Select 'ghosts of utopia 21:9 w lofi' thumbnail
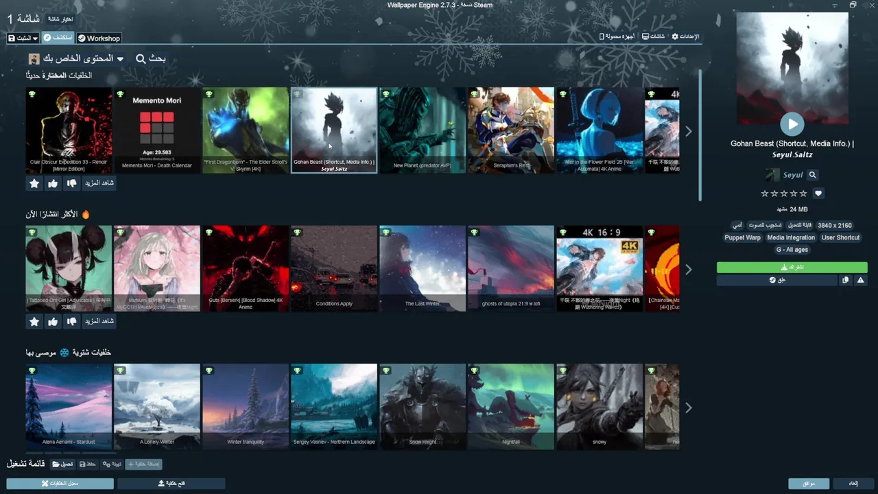This screenshot has height=494, width=878. click(511, 269)
